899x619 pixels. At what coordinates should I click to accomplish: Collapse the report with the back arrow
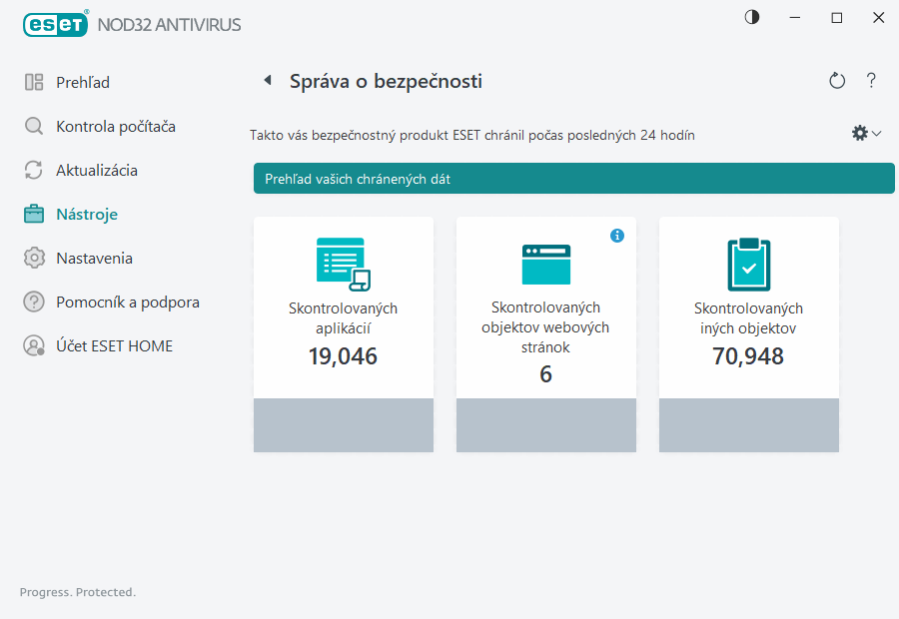(x=267, y=80)
